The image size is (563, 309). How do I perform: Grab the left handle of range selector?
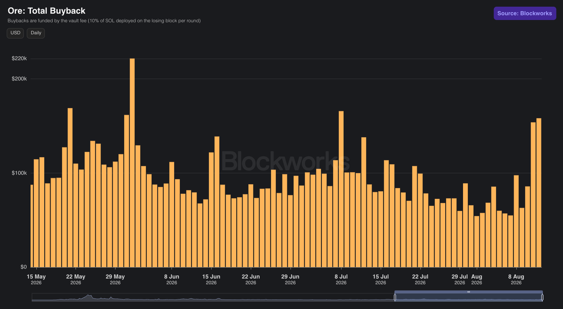(395, 297)
